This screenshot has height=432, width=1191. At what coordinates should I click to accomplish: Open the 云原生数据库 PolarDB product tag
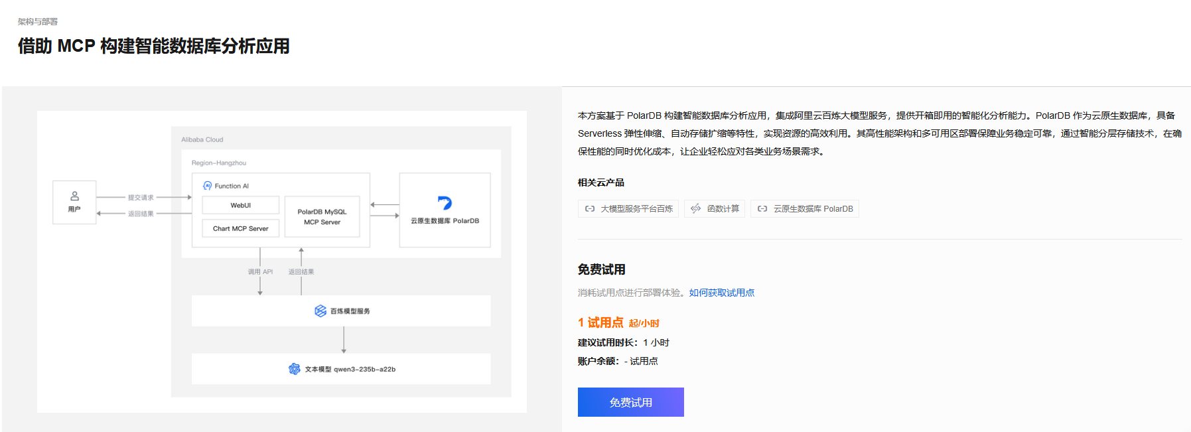[x=805, y=209]
